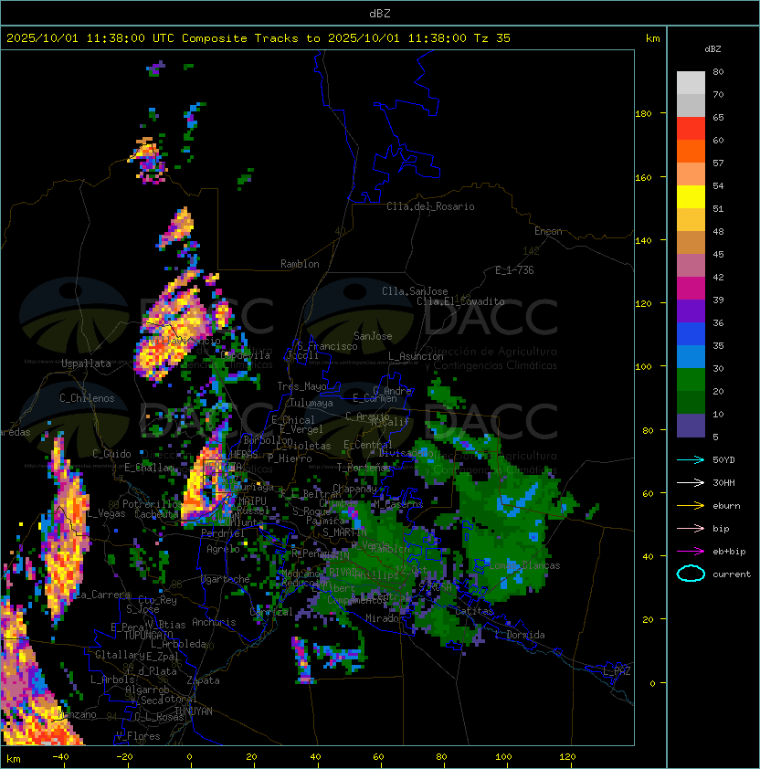Click the Ugarteche map label

point(226,580)
